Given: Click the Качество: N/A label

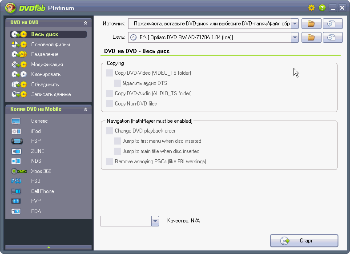Looking at the screenshot, I should click(184, 221).
